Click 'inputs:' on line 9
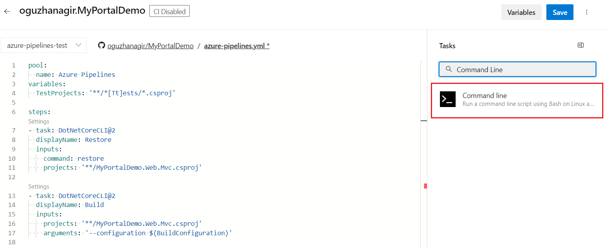This screenshot has height=247, width=610. coord(49,149)
